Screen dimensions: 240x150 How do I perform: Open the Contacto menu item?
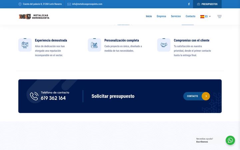click(x=190, y=16)
